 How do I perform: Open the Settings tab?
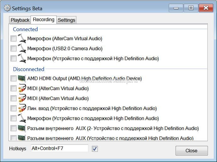coord(66,20)
